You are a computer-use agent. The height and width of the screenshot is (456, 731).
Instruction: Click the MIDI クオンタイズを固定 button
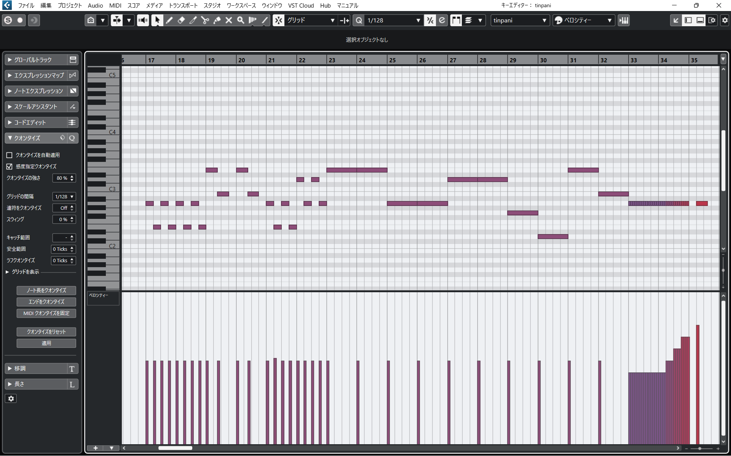click(x=46, y=313)
